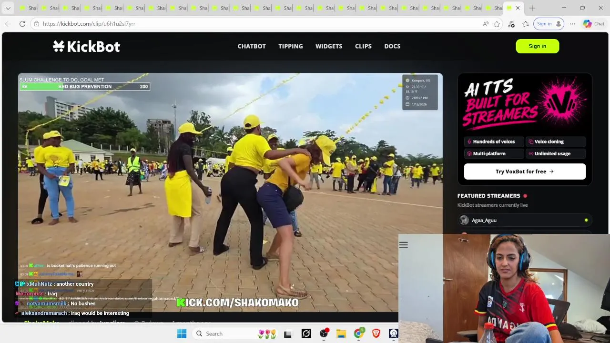610x343 pixels.
Task: Click the browser profile Sign in button
Action: (x=549, y=24)
